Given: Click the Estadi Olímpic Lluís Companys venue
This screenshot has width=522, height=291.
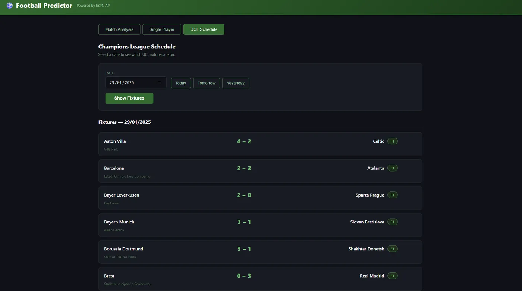Looking at the screenshot, I should pyautogui.click(x=128, y=176).
